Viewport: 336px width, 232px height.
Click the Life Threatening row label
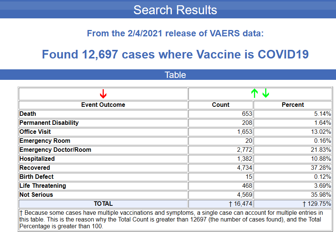pyautogui.click(x=43, y=186)
